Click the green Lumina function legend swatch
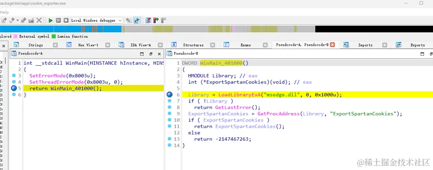Viewport: 433px width, 170px height. pyautogui.click(x=54, y=36)
